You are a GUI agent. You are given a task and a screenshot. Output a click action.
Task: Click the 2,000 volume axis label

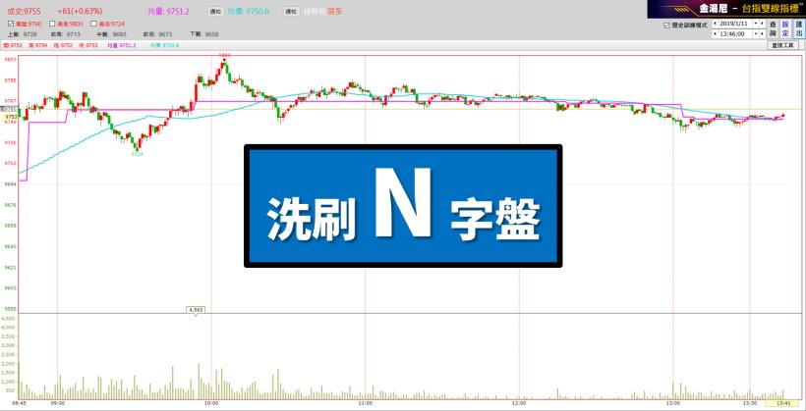10,364
